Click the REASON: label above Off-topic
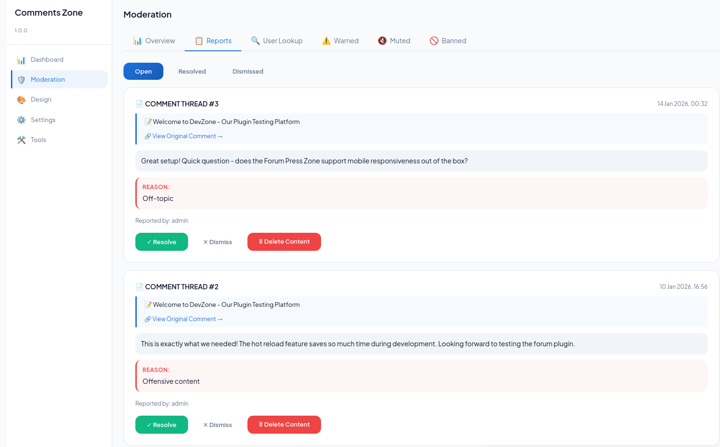Screen dimensions: 720x447 (x=156, y=187)
